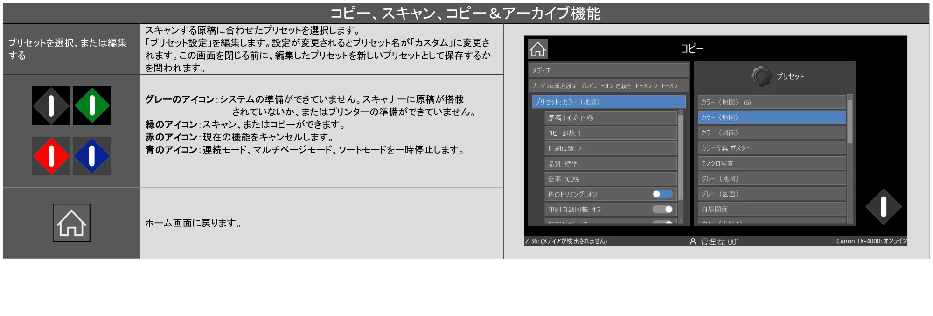Open the コピー部数: 1 setting
Screen dimensions: 933x316
(610, 133)
